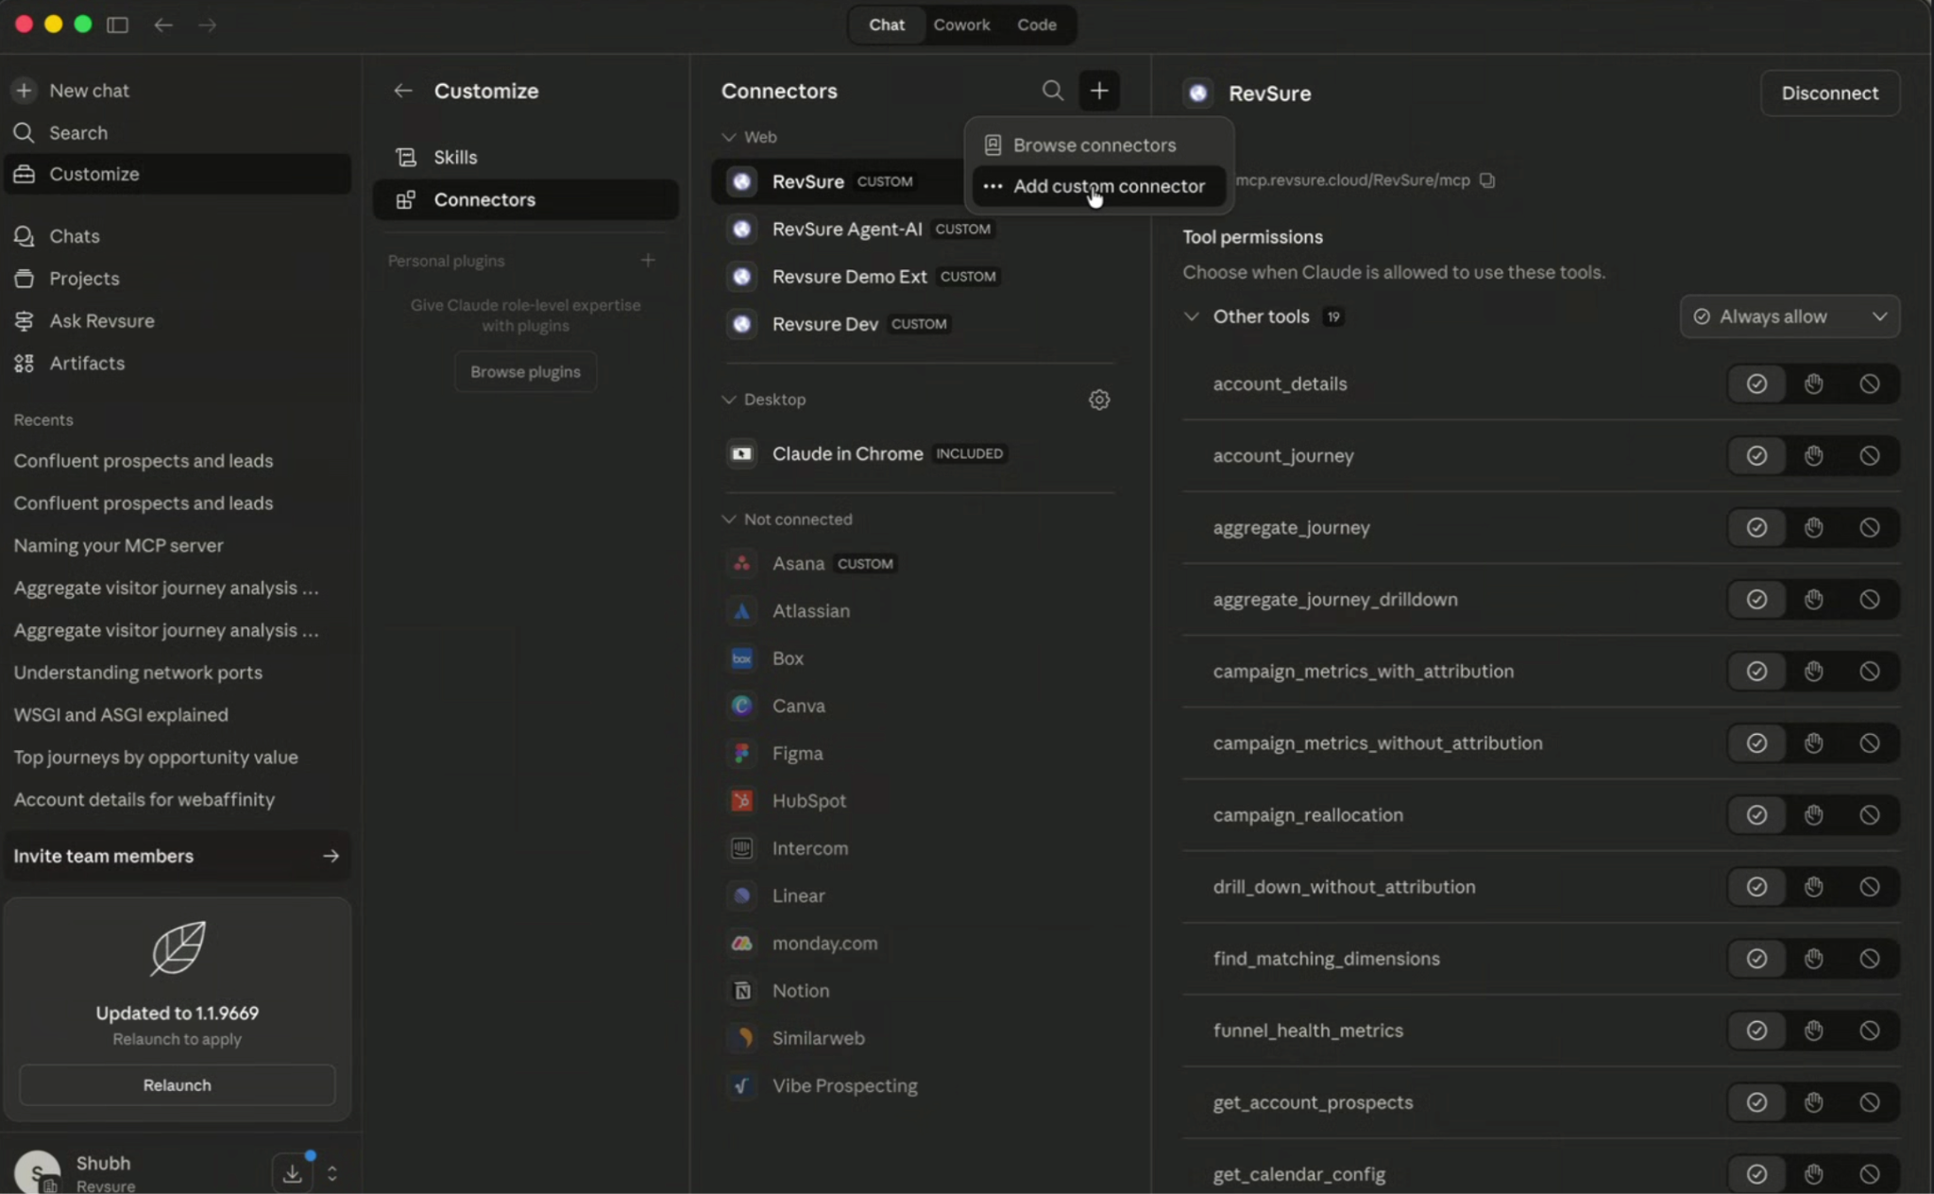1934x1194 pixels.
Task: Open Search in the sidebar
Action: point(177,133)
